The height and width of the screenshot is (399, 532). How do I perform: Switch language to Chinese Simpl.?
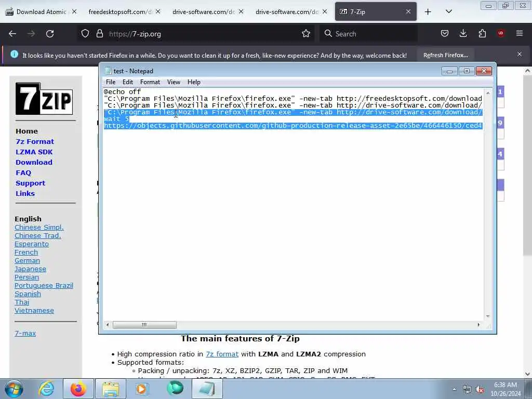39,228
